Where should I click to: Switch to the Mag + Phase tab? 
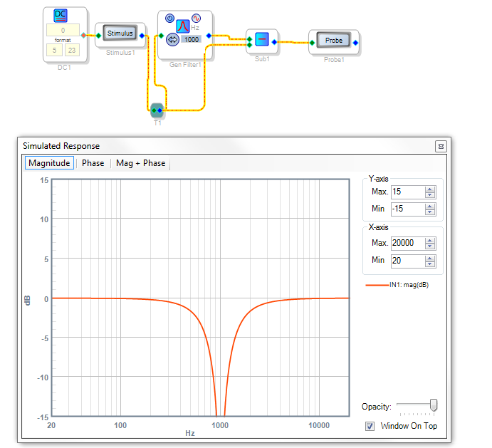pyautogui.click(x=140, y=163)
